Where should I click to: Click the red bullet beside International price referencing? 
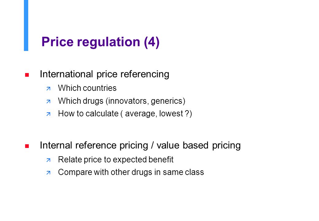pyautogui.click(x=27, y=75)
